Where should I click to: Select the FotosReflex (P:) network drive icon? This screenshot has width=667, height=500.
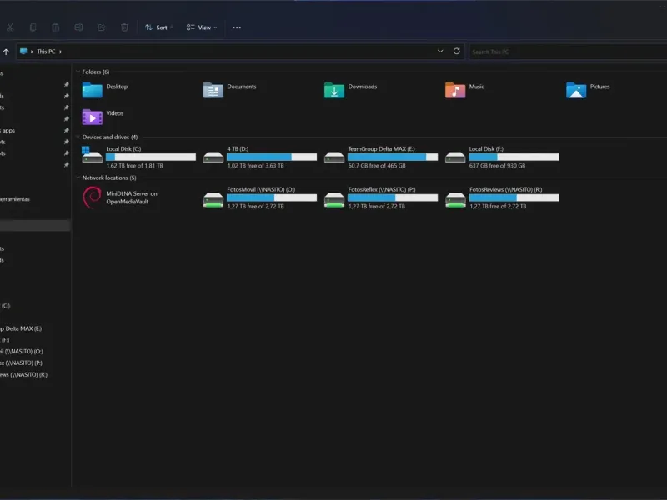[x=334, y=200]
